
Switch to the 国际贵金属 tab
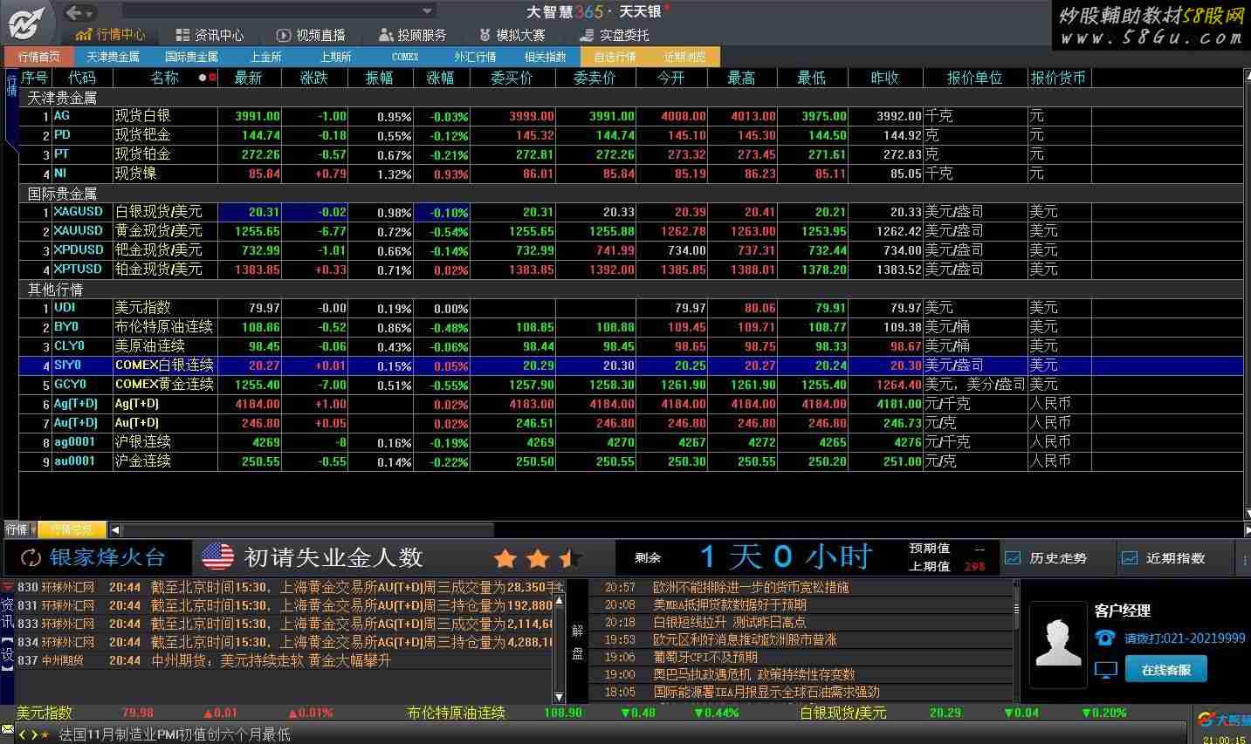tap(191, 57)
